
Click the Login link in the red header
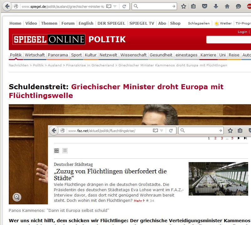click(242, 32)
